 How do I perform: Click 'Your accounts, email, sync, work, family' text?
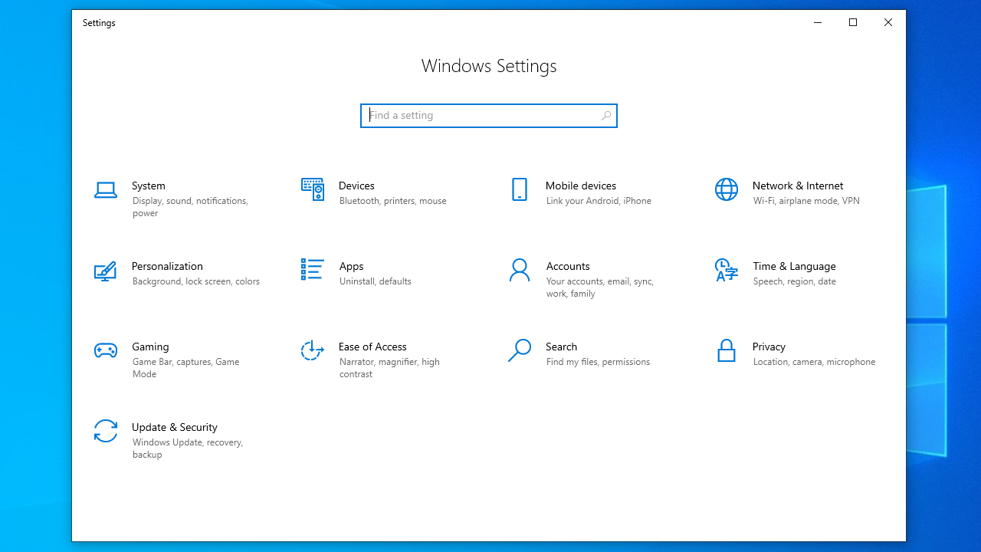click(x=600, y=287)
